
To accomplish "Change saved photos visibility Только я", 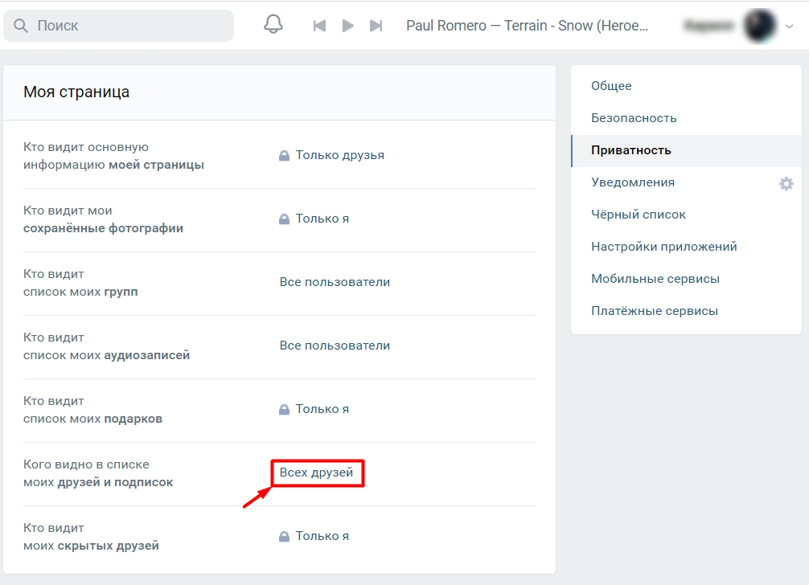I will click(322, 219).
